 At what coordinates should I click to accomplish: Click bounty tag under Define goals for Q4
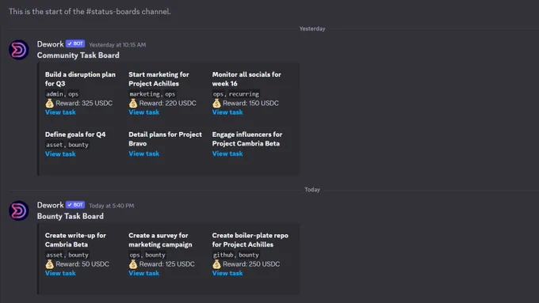click(78, 145)
